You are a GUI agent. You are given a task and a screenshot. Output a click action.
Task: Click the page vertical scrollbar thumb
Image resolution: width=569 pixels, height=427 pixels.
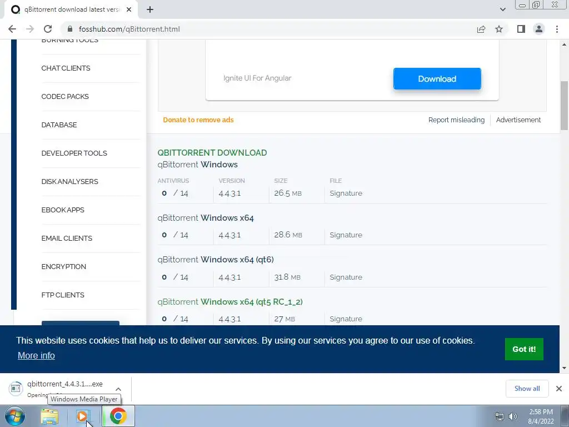pos(564,105)
